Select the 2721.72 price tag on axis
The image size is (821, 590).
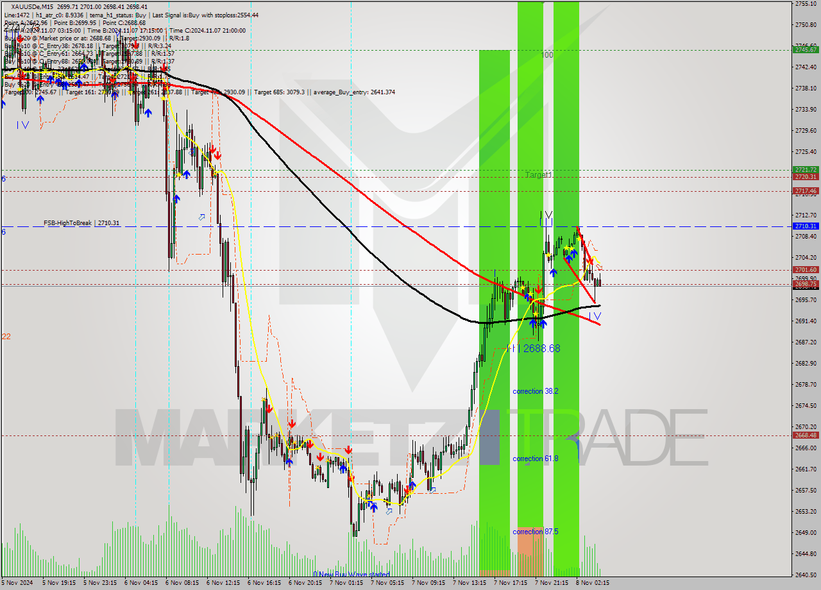(x=806, y=170)
